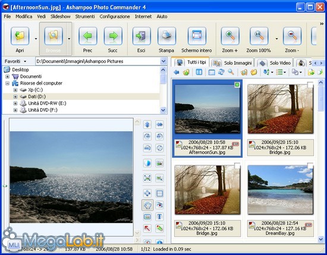Select the text T tool

[159, 217]
